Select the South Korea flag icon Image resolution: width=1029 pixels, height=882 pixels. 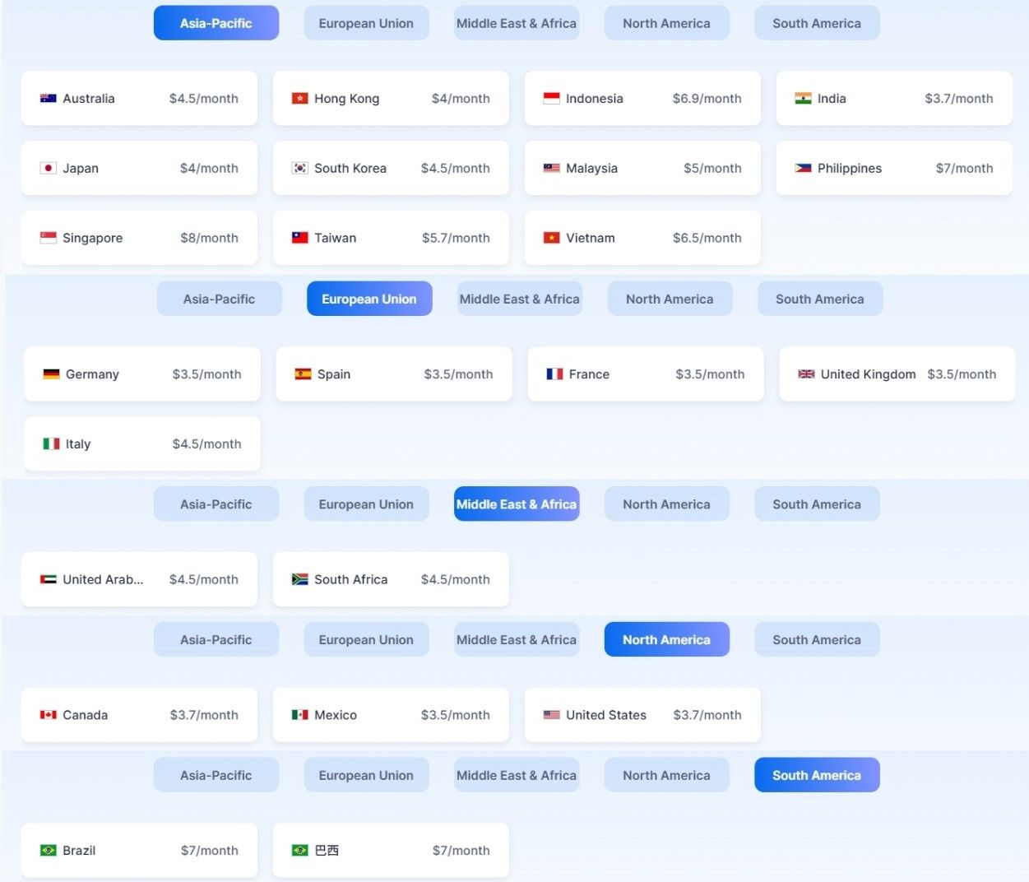[x=300, y=169]
